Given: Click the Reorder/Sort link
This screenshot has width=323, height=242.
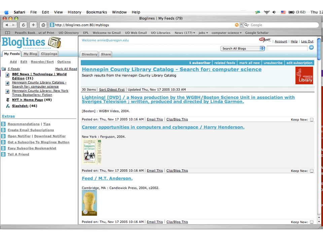Looking at the screenshot, I should (42, 62).
